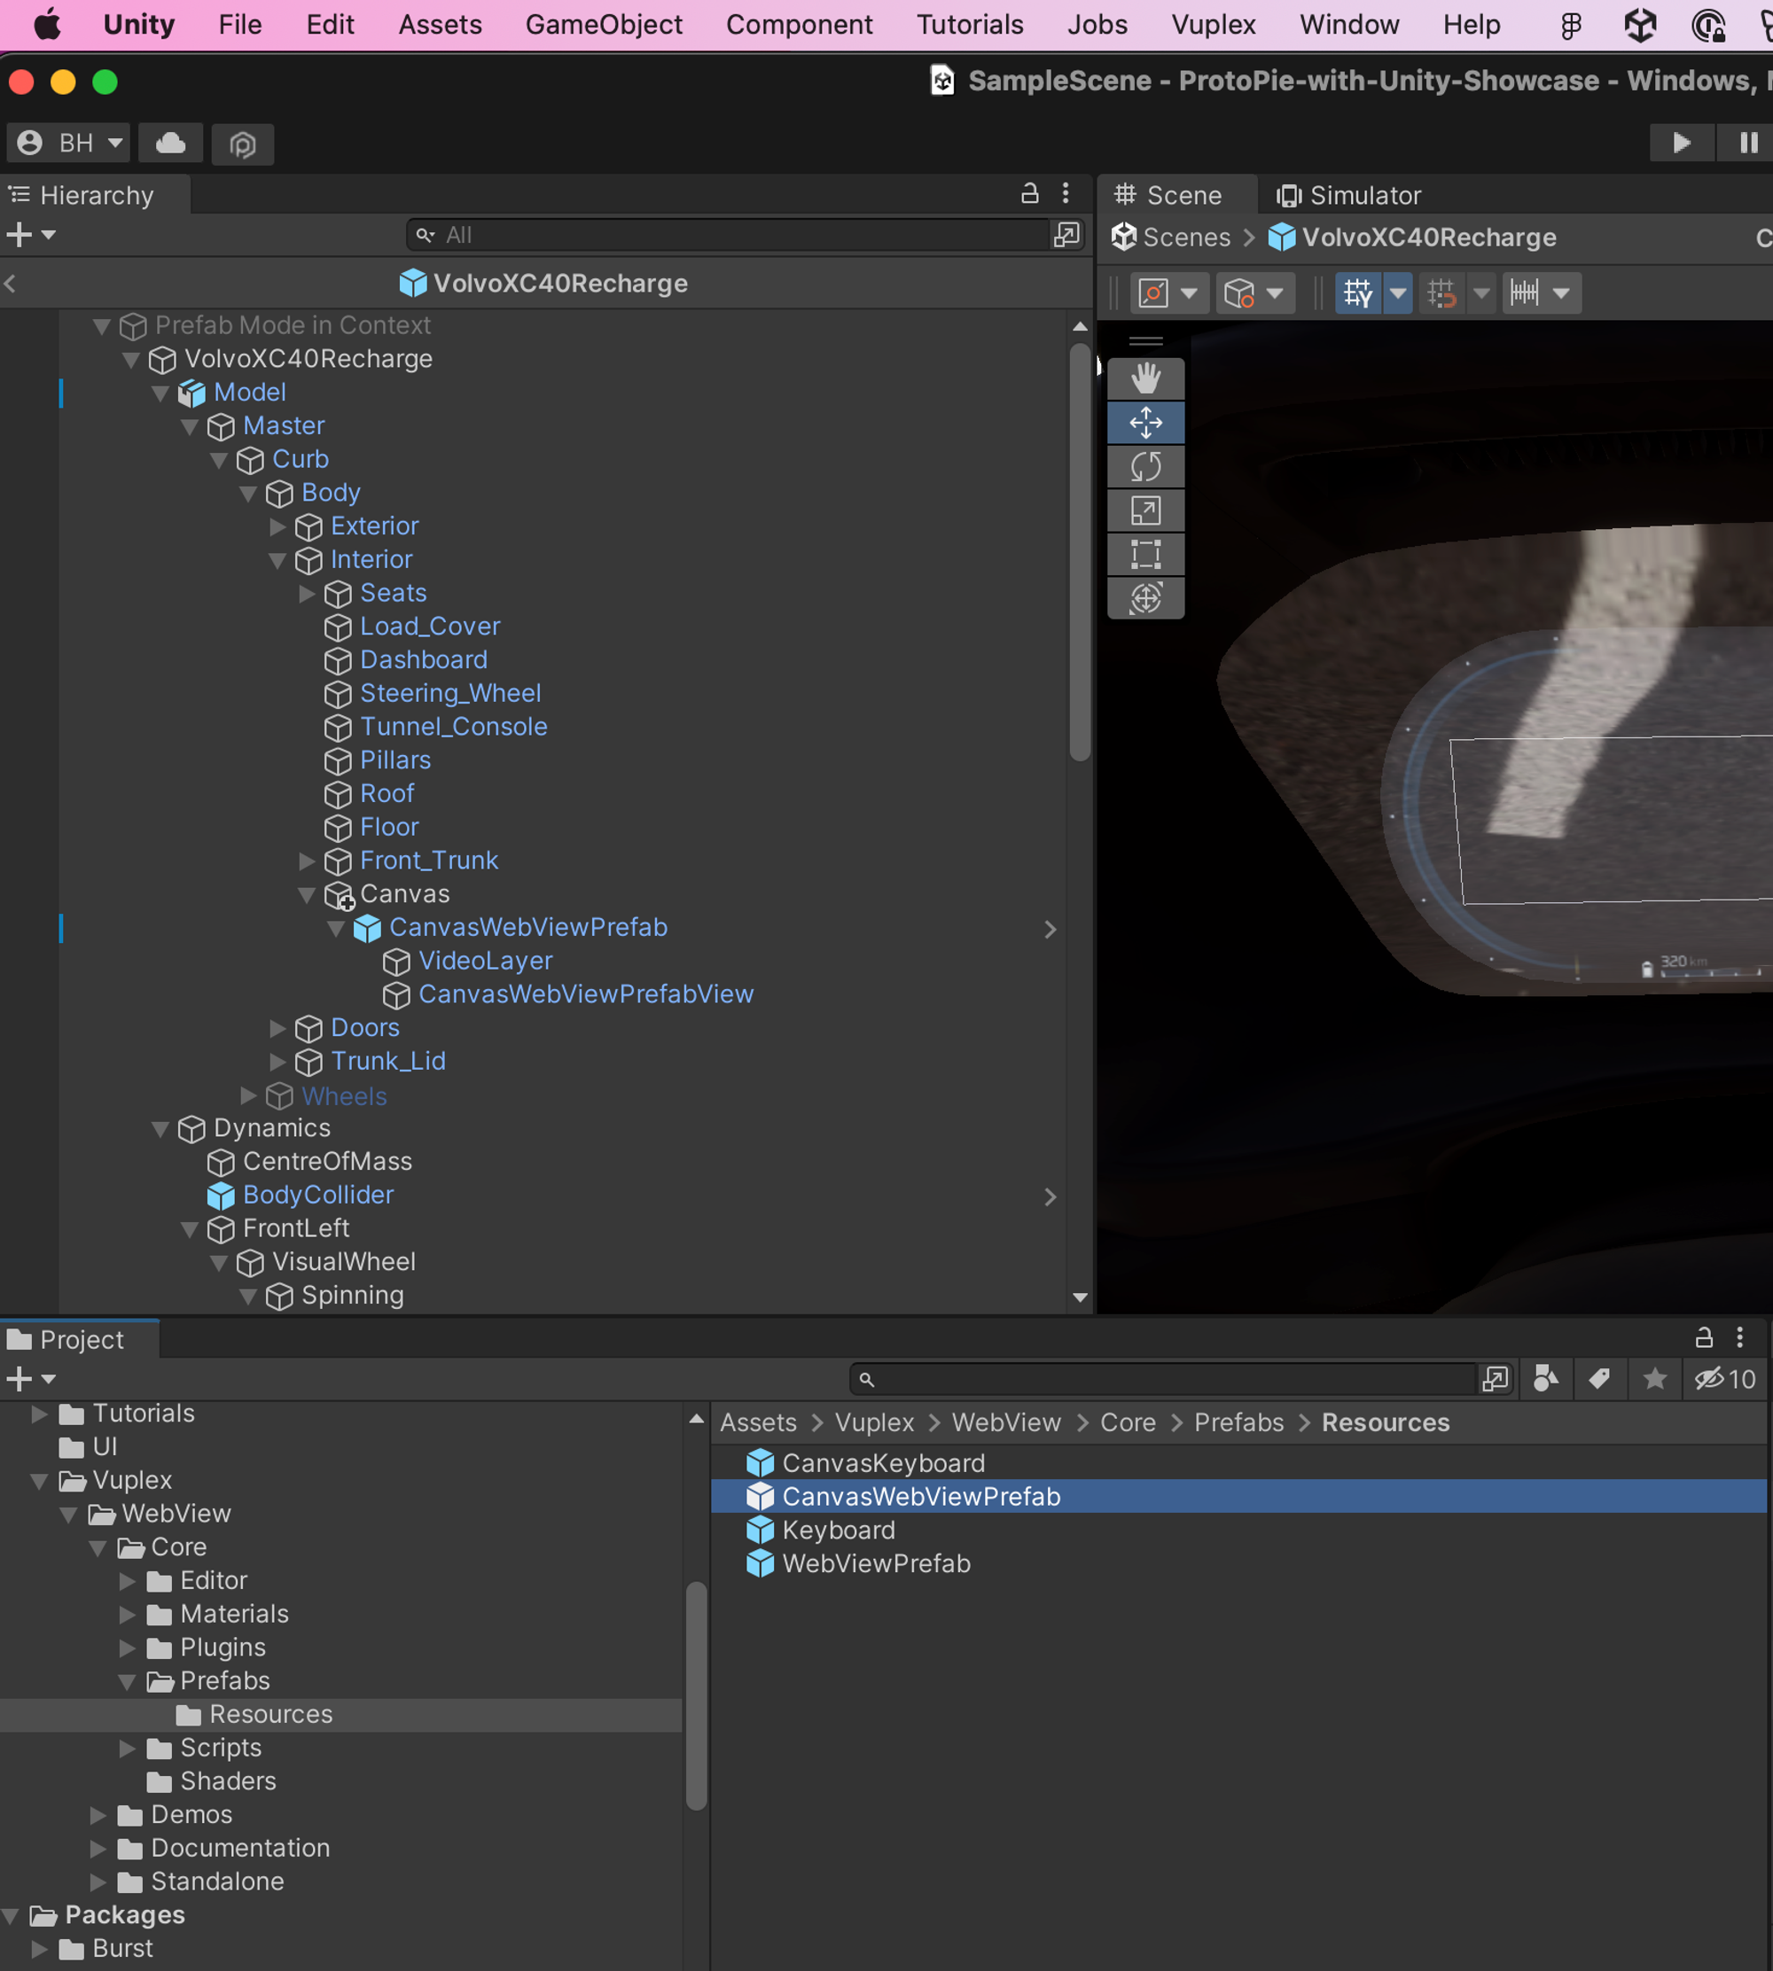Screen dimensions: 1773x1971
Task: Open the Vuplex menu
Action: tap(1213, 24)
